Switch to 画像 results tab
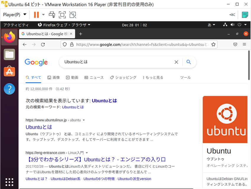The height and width of the screenshot is (189, 251). point(54,78)
